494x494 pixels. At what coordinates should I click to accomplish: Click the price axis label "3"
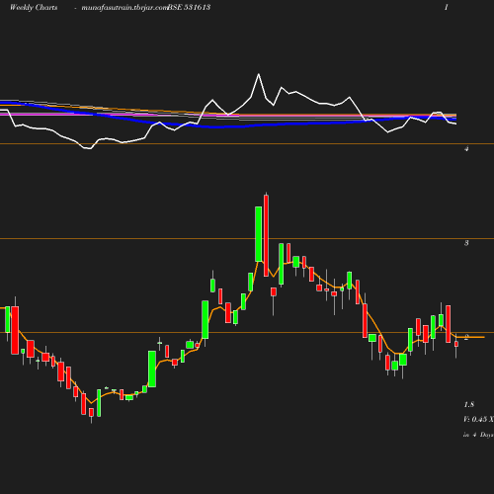click(x=466, y=243)
